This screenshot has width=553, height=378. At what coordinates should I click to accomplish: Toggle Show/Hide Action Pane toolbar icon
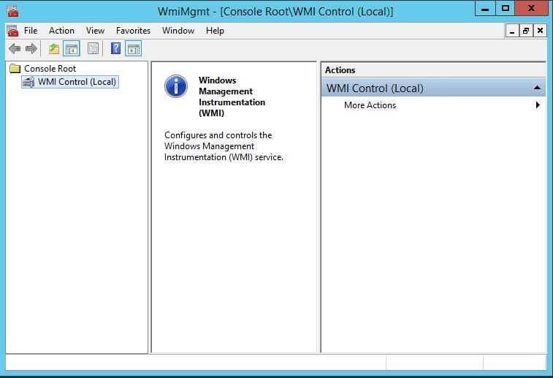click(x=133, y=49)
